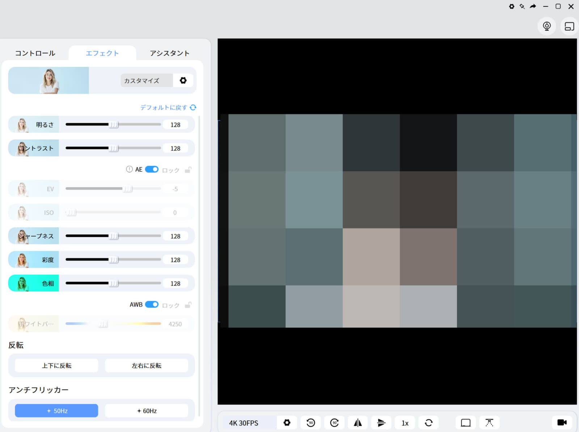
Task: Switch to the アシスタント tab
Action: pyautogui.click(x=169, y=54)
